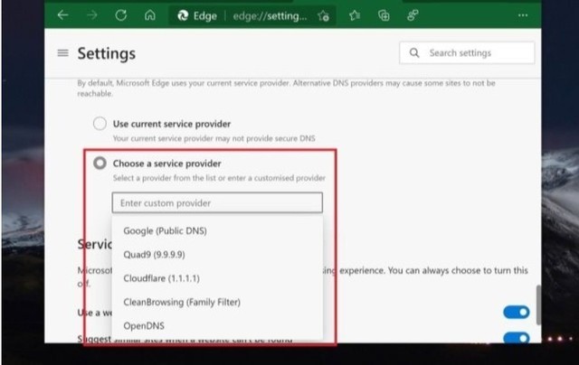The image size is (579, 365).
Task: Click the browser back arrow
Action: 62,15
